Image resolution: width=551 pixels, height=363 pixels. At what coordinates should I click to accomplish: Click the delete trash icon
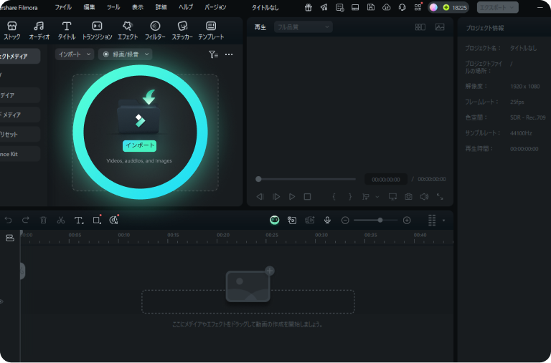coord(43,221)
